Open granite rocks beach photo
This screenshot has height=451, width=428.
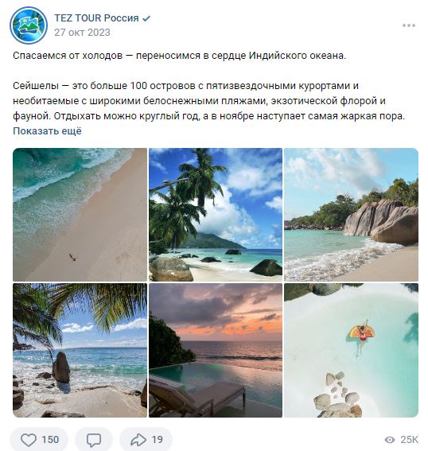[351, 215]
